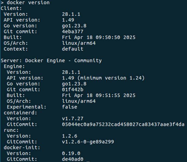Click the 'Server: Docker Engine - Community' heading
The width and height of the screenshot is (187, 162).
[x=51, y=61]
